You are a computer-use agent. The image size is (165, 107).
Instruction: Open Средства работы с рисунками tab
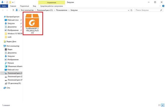52,6
